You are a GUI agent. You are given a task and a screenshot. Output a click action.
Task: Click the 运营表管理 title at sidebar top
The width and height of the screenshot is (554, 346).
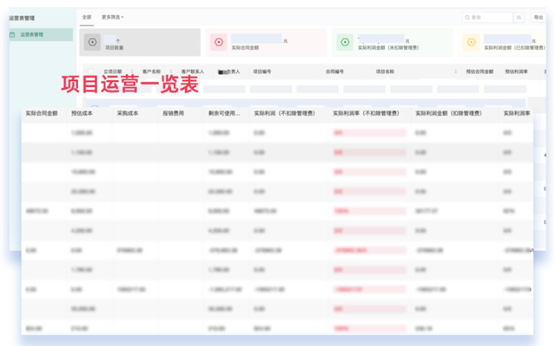pyautogui.click(x=22, y=18)
